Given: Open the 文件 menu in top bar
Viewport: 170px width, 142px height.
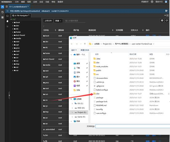Looking at the screenshot, I should [17, 2].
